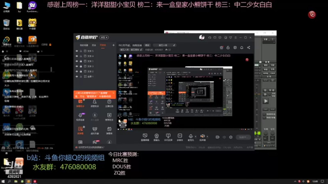Open the 虚拟形象 bear tool
328x184 pixels.
(x=95, y=130)
